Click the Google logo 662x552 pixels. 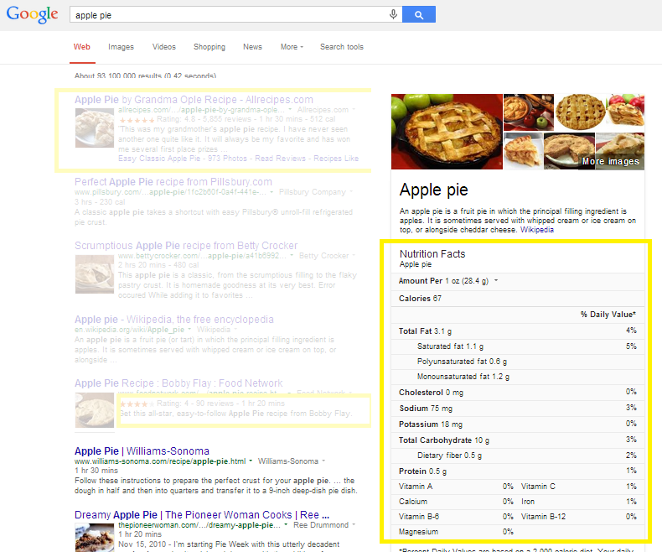(32, 14)
